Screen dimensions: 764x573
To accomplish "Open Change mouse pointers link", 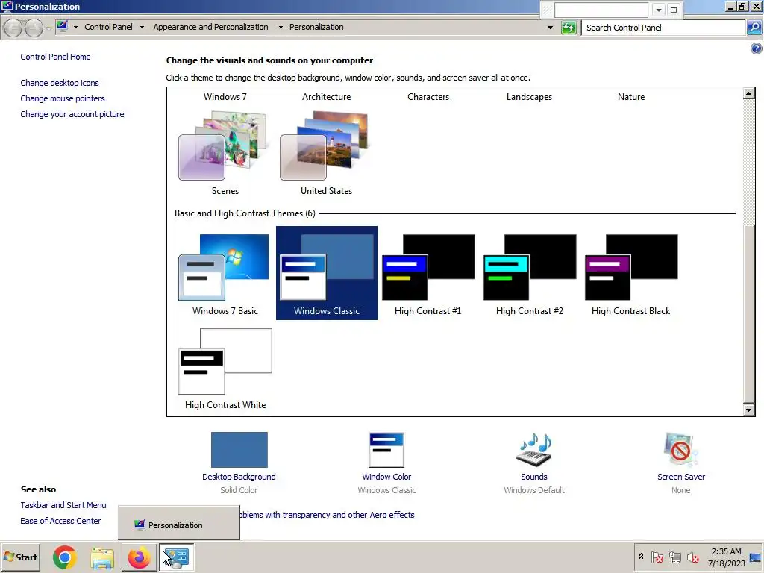I will click(x=63, y=98).
